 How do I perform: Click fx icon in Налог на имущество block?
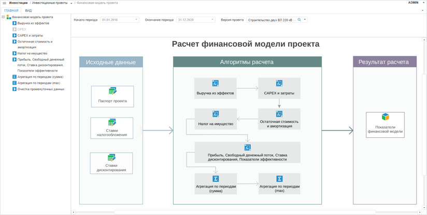pyautogui.click(x=216, y=114)
